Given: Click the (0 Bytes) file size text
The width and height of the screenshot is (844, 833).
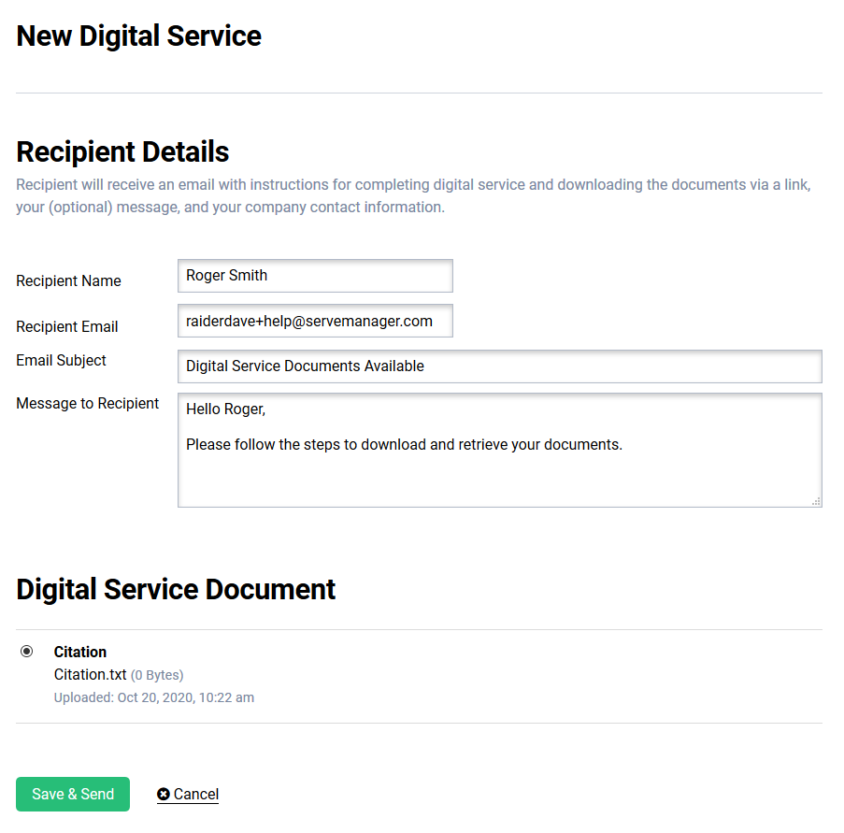Looking at the screenshot, I should pos(157,675).
